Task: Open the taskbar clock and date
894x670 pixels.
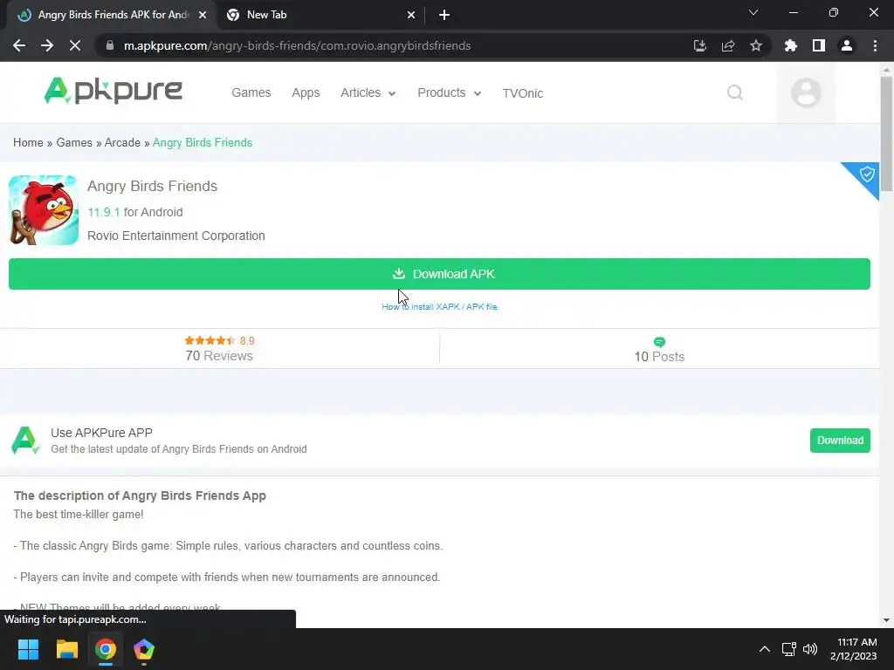Action: point(854,649)
